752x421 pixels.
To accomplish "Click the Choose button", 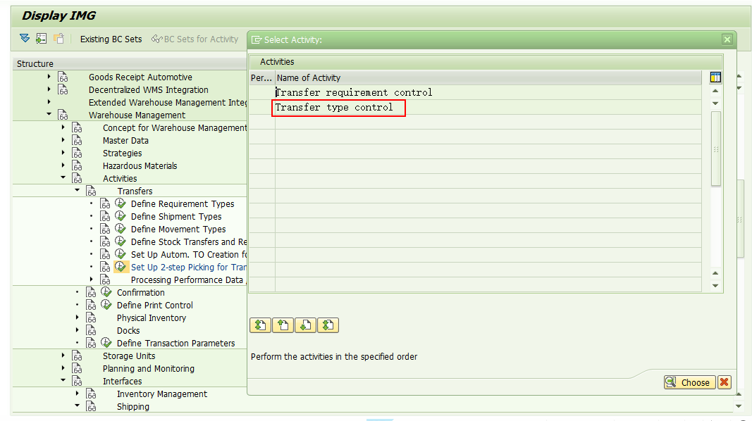I will [x=690, y=382].
